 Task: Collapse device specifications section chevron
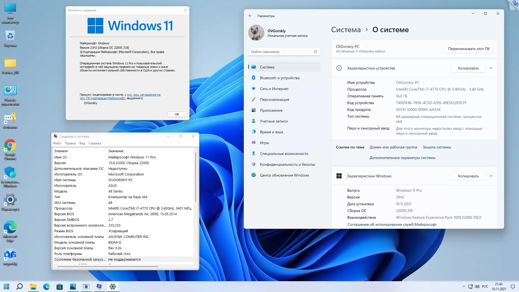[491, 68]
